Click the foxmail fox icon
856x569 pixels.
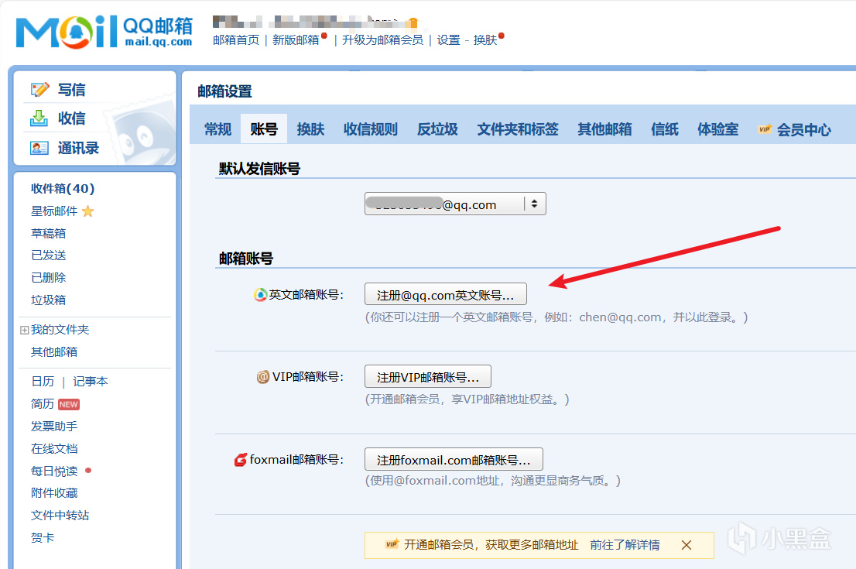240,460
